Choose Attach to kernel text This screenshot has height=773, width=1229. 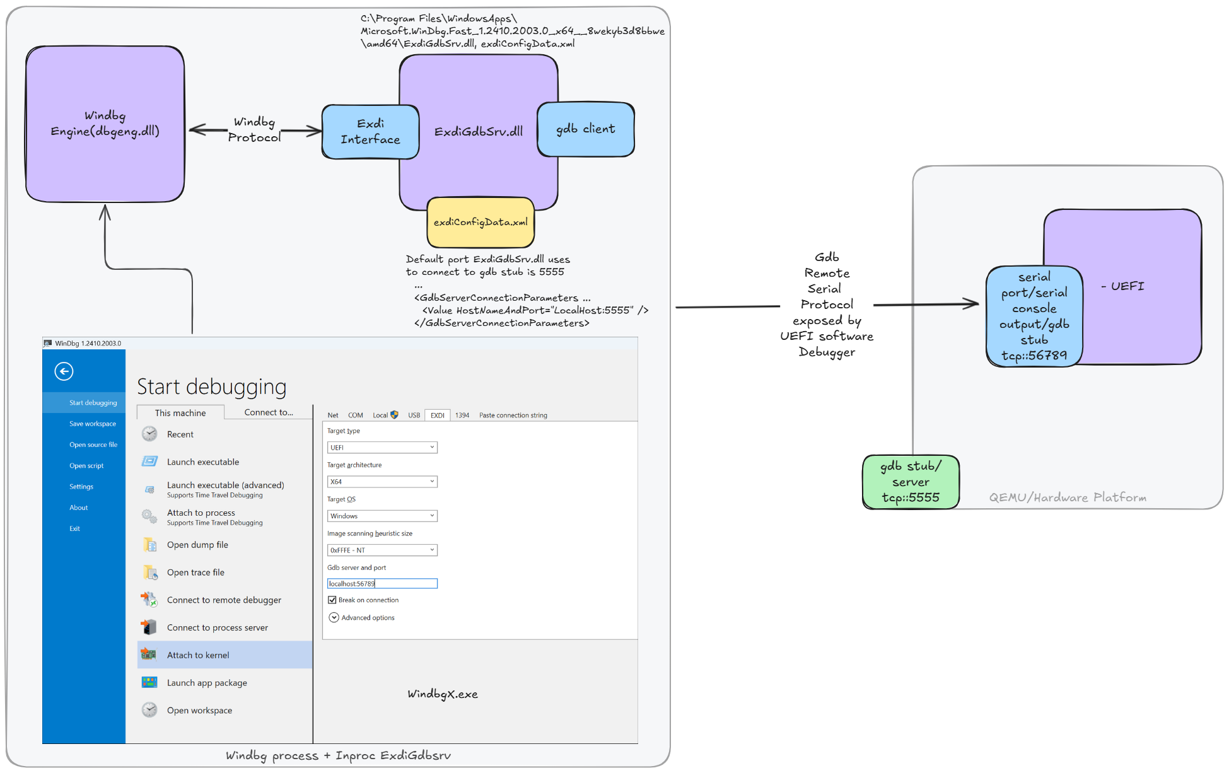pyautogui.click(x=198, y=655)
